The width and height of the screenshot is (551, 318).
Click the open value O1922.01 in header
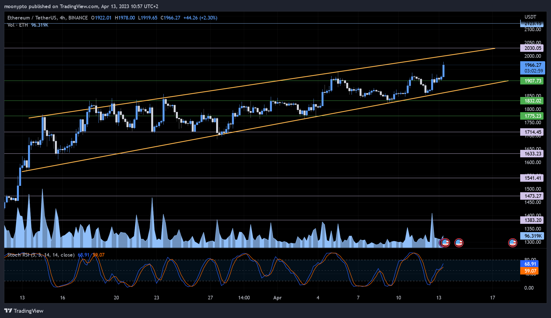coord(101,18)
